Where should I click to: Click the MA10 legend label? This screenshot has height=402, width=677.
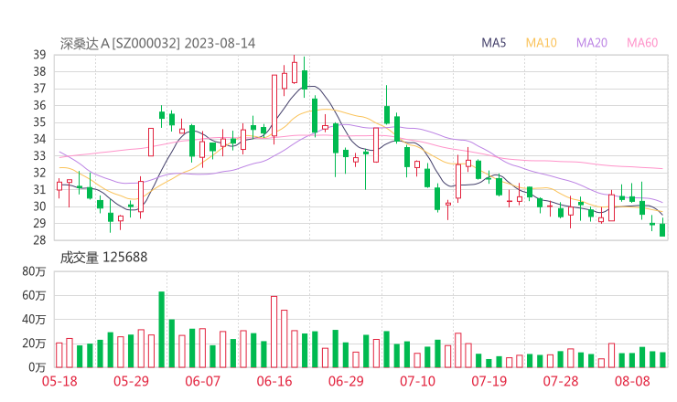tap(541, 43)
